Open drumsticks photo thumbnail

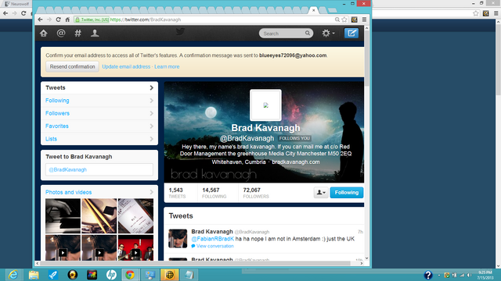[x=99, y=215]
